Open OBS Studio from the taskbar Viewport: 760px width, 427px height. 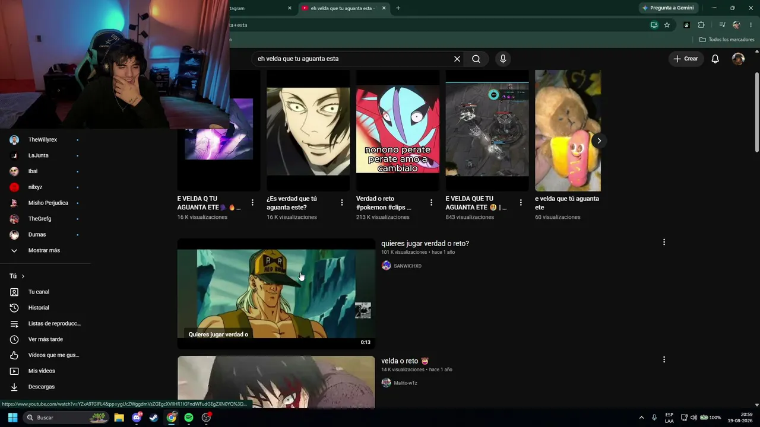pyautogui.click(x=207, y=418)
